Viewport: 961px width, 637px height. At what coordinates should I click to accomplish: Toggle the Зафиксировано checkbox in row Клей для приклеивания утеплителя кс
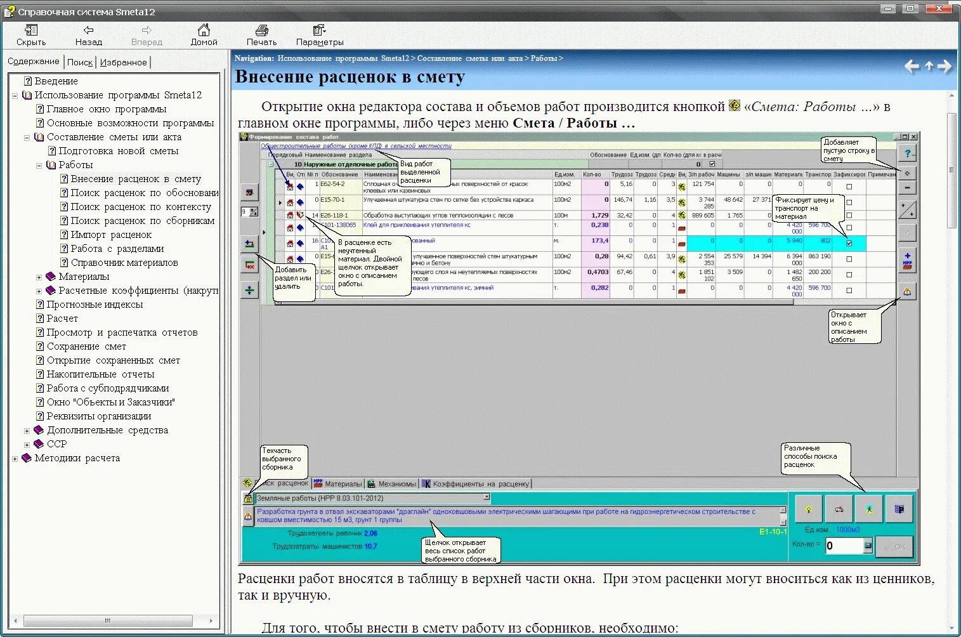[x=849, y=227]
